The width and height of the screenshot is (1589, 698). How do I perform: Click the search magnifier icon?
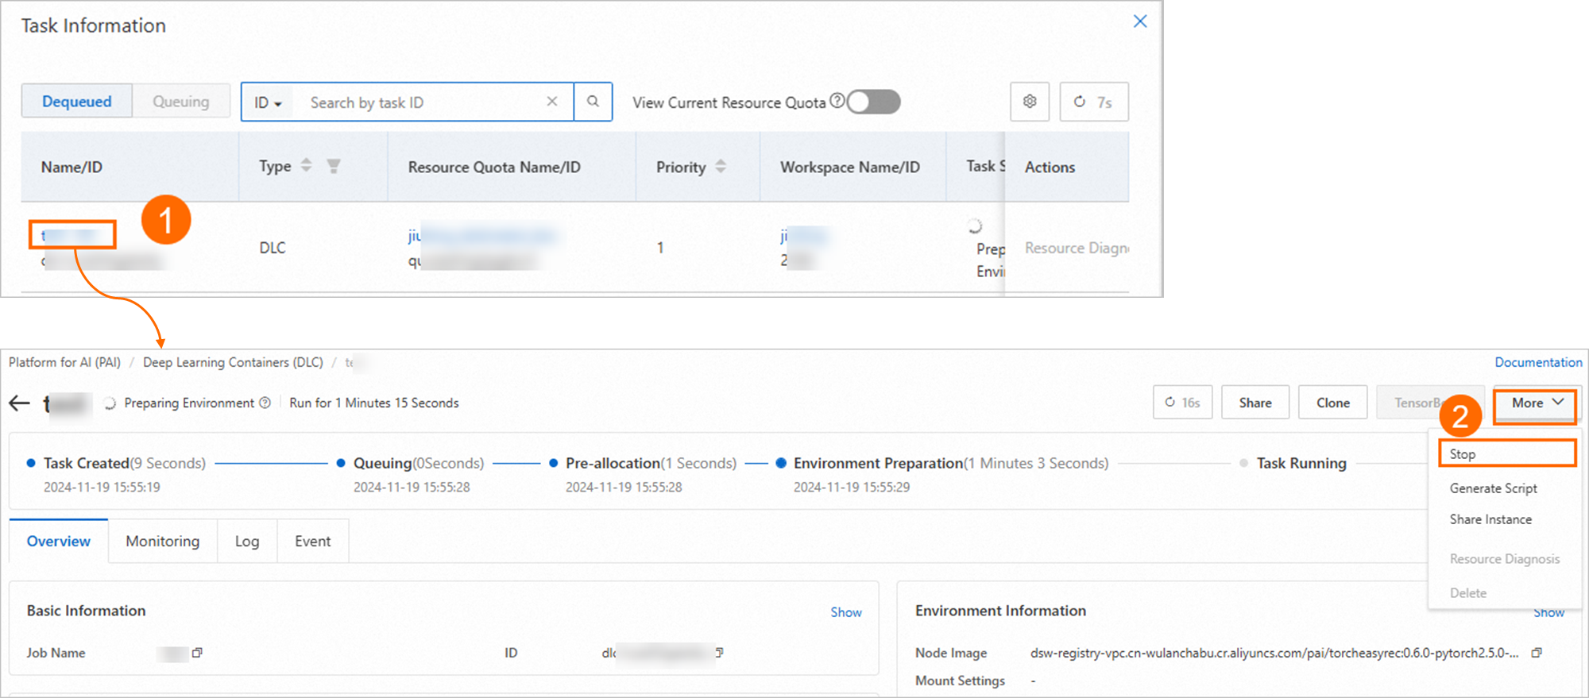[593, 102]
